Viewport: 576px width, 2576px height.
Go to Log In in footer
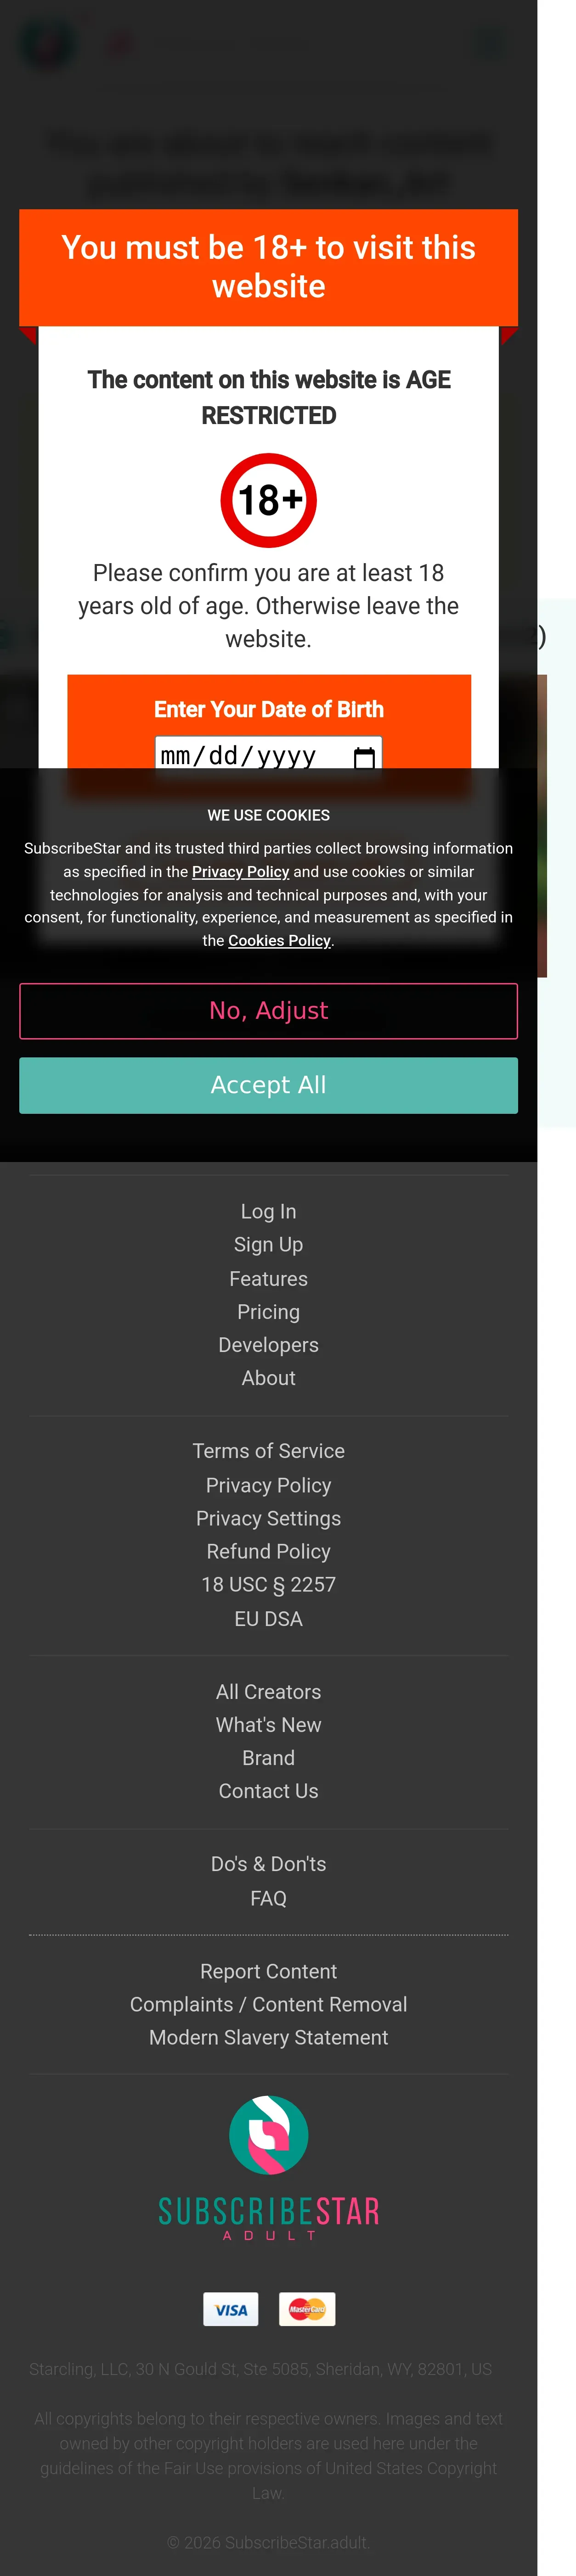268,1211
